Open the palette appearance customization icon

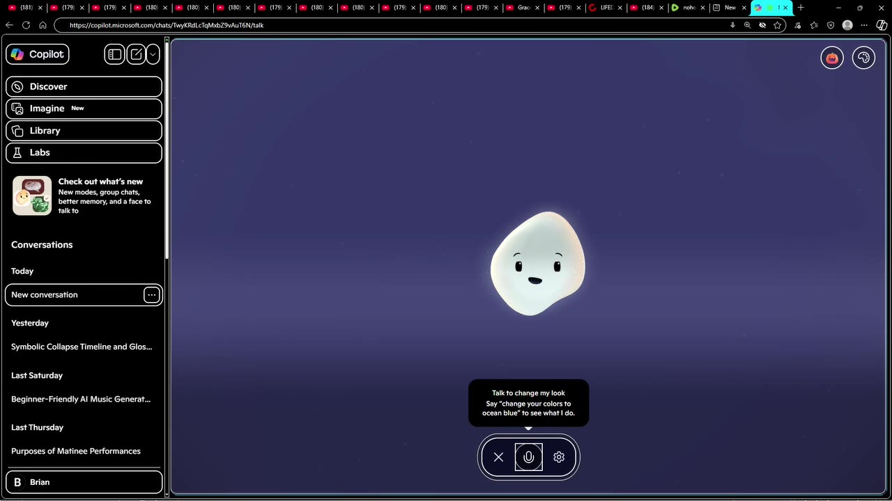click(x=863, y=58)
